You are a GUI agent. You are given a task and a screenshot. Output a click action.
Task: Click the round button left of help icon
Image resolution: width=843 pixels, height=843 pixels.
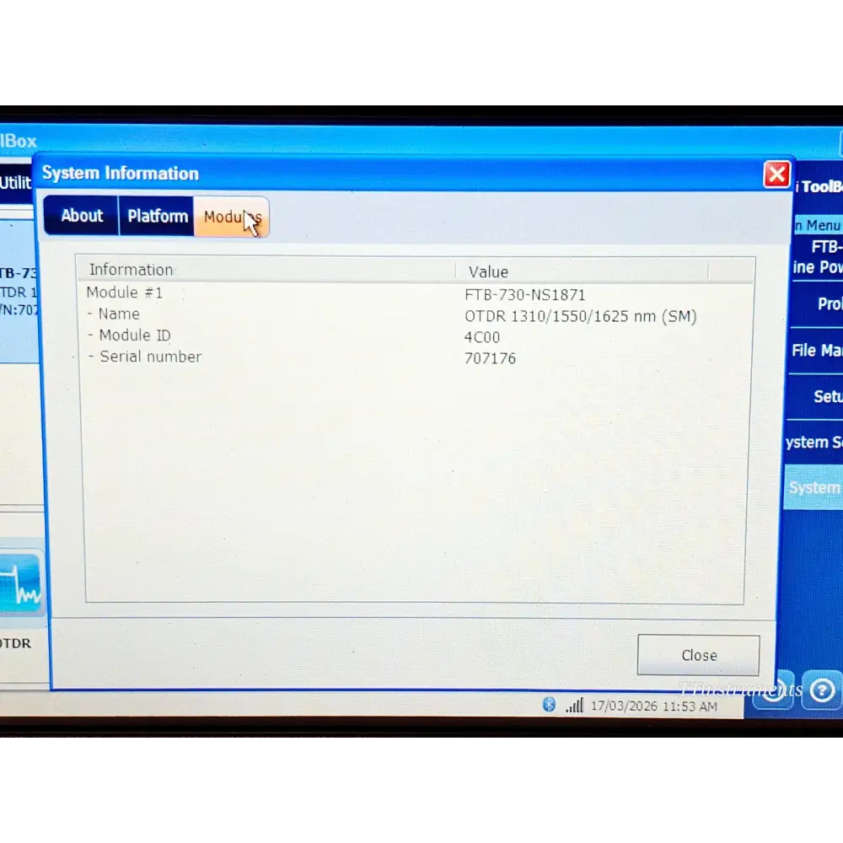point(774,690)
